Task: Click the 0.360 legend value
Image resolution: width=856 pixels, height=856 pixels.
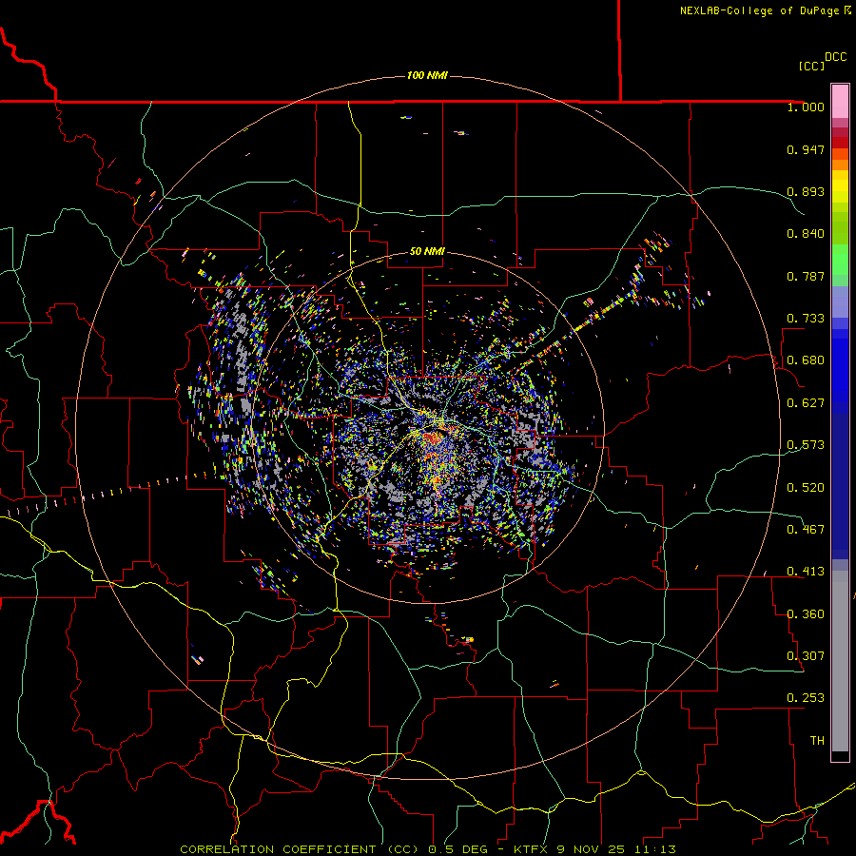Action: pos(806,614)
